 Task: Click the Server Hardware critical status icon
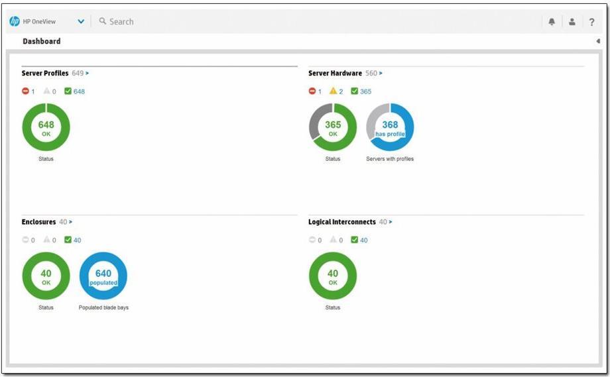point(312,91)
